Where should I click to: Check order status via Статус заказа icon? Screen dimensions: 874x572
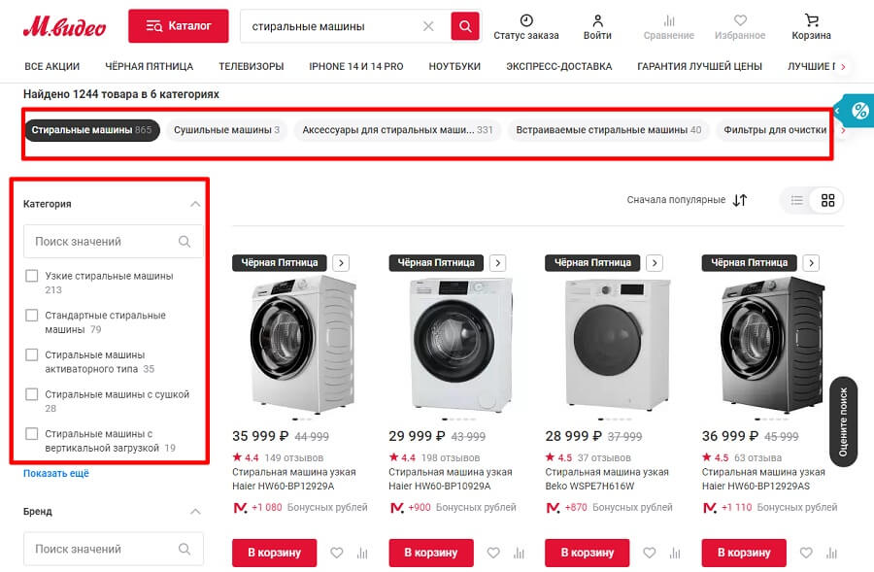[526, 21]
